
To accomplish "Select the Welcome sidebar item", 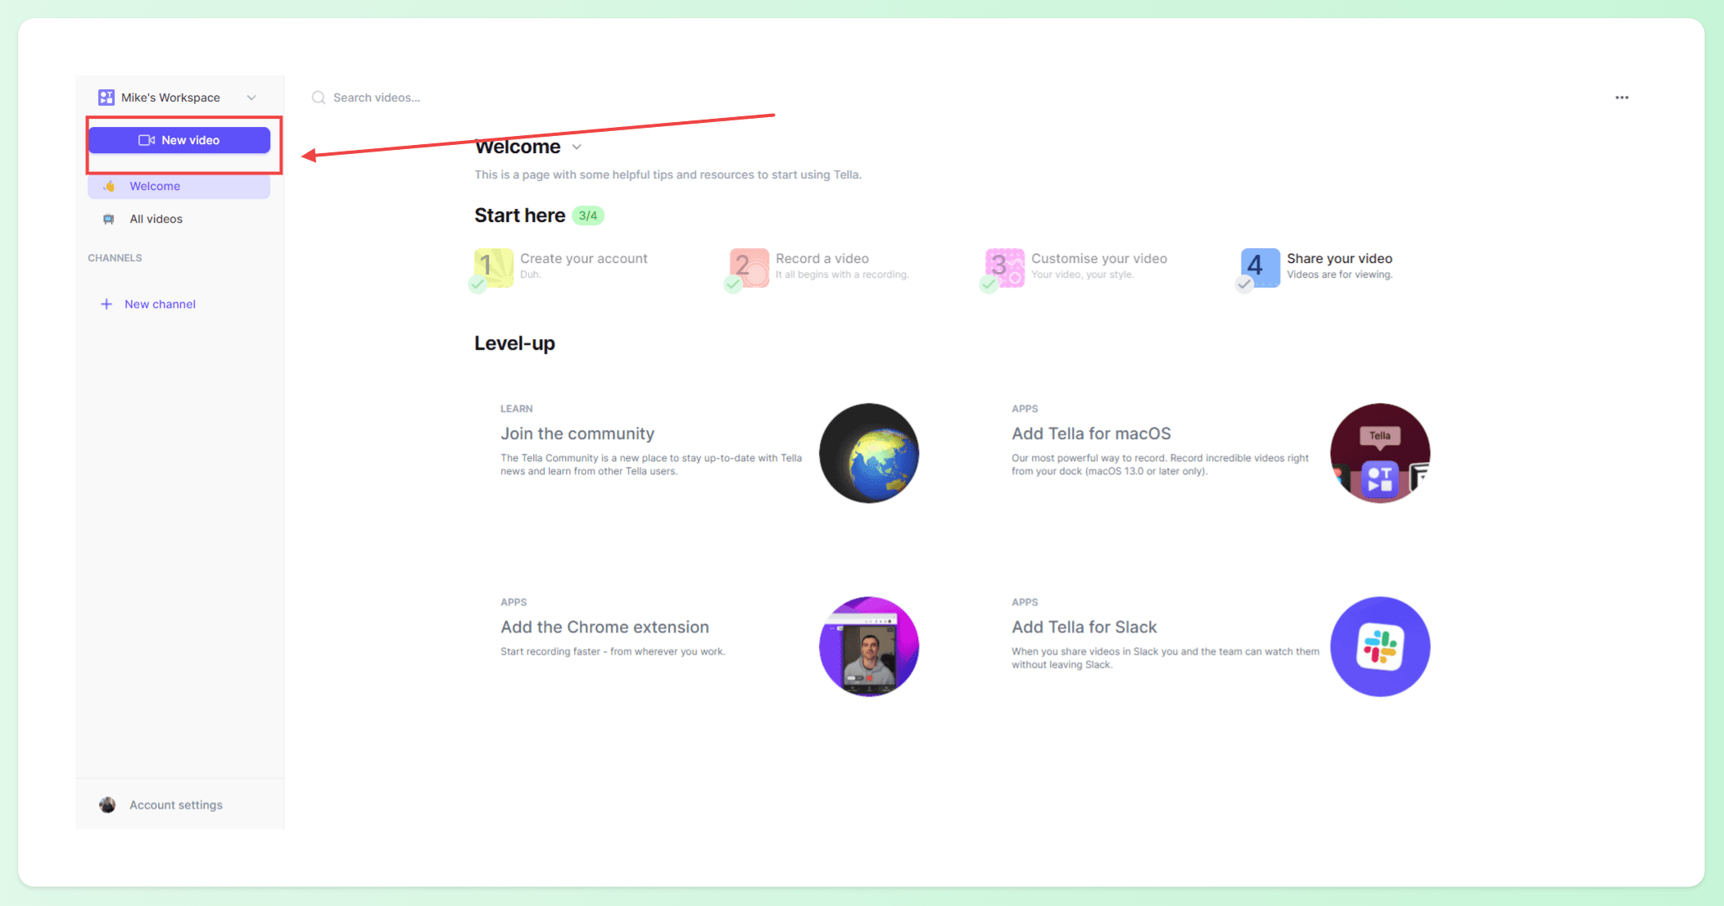I will pos(179,186).
